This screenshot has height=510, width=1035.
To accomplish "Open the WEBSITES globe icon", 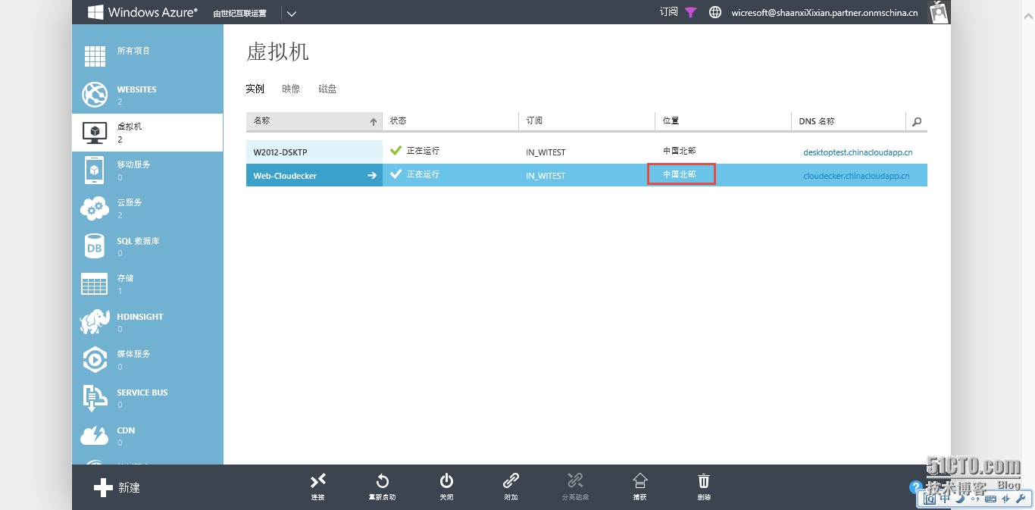I will (95, 94).
